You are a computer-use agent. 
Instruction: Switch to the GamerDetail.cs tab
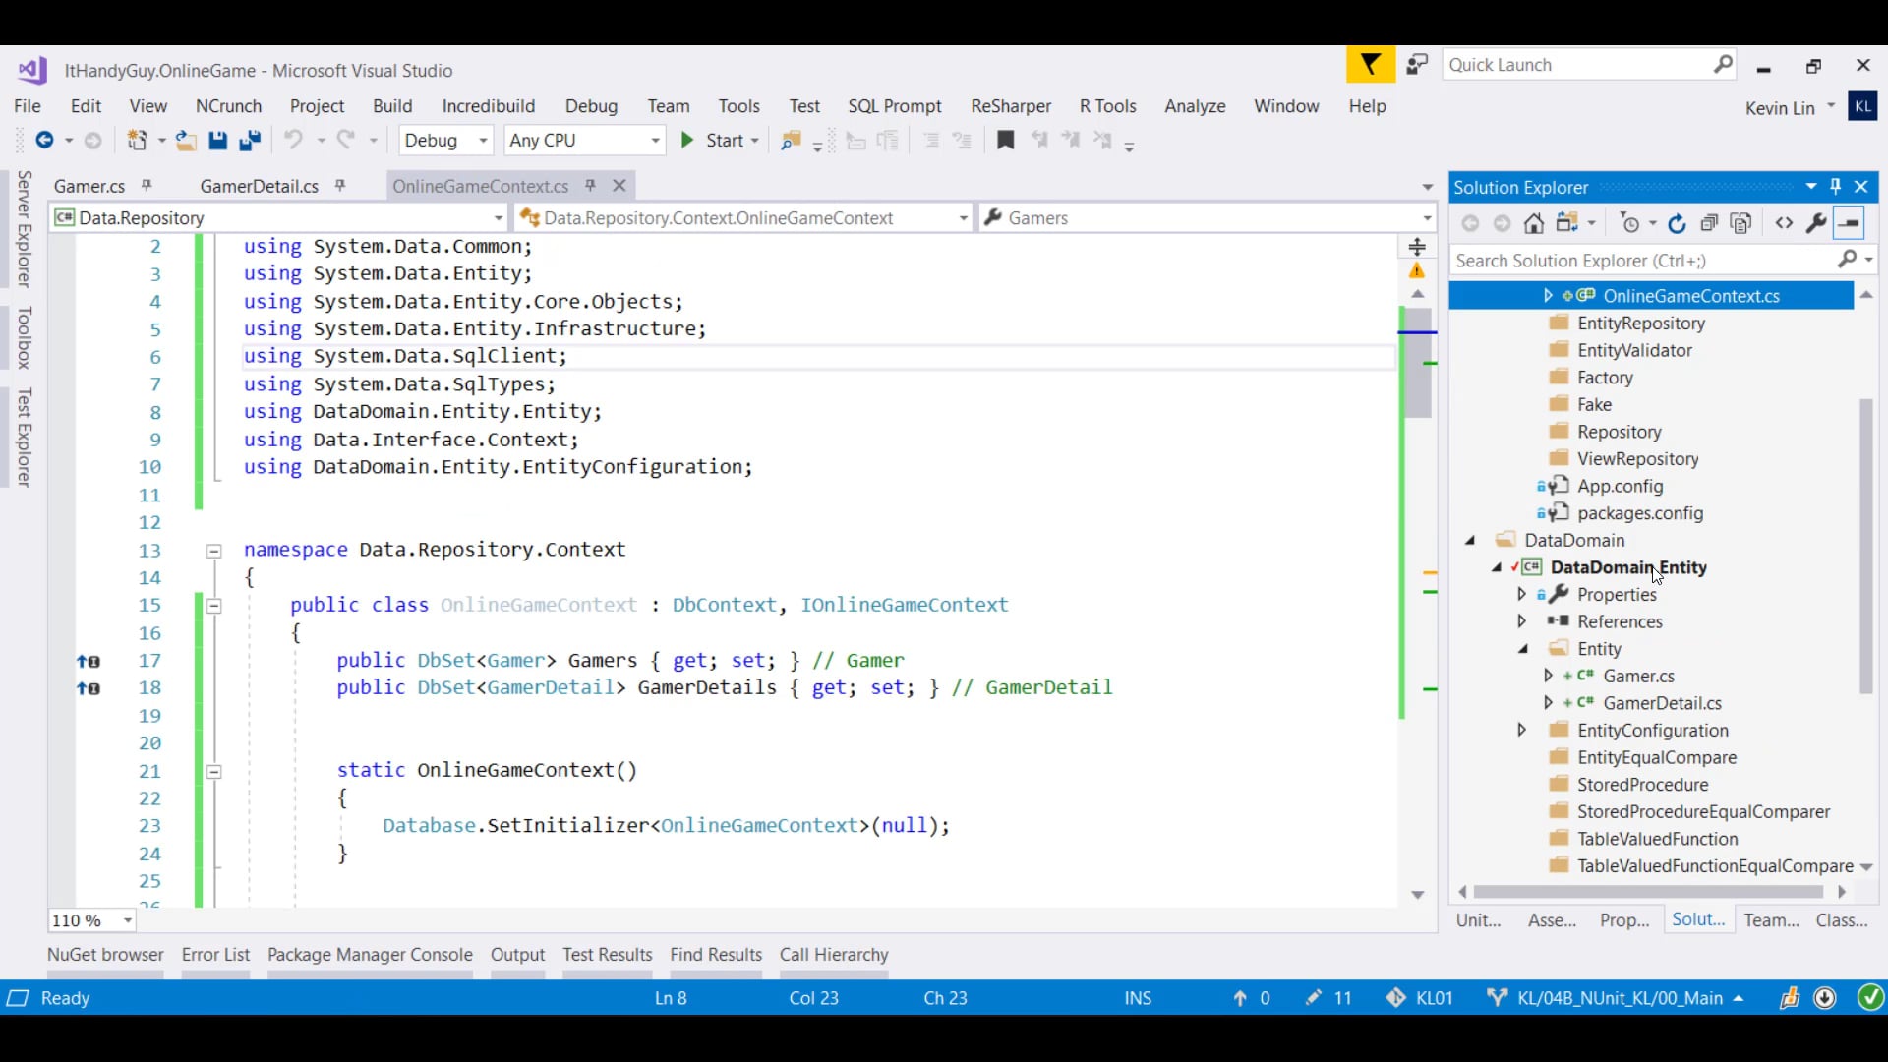point(259,186)
